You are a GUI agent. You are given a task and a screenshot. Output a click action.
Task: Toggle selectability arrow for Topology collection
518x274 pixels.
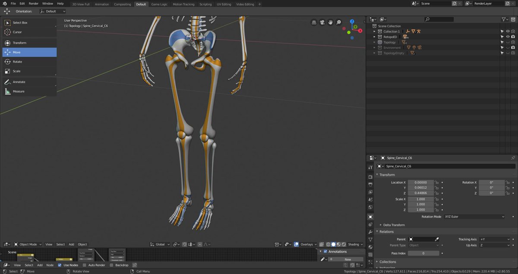click(x=502, y=42)
